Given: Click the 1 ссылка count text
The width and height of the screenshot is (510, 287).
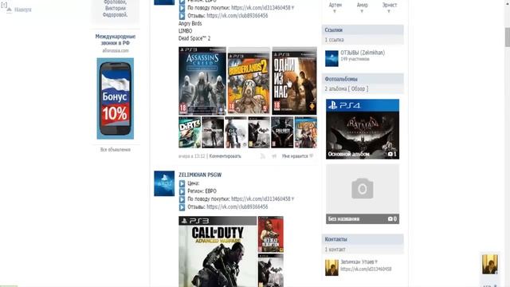Looking at the screenshot, I should point(334,40).
